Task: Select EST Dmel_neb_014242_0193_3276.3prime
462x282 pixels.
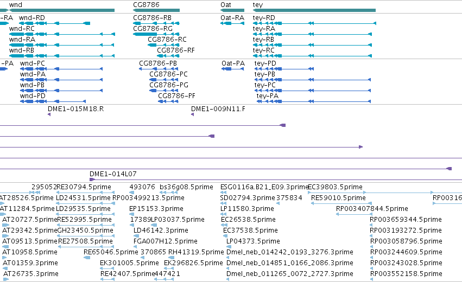Action: point(290,252)
